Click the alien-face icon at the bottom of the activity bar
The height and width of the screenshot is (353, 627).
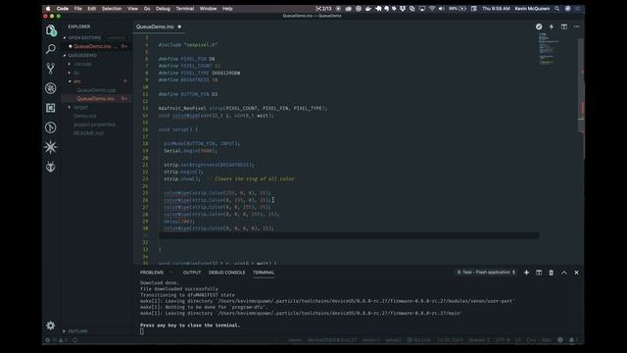click(50, 167)
